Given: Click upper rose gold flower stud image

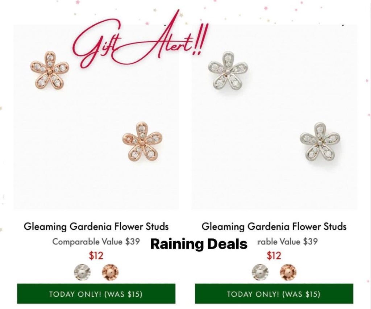Looking at the screenshot, I should [x=49, y=70].
